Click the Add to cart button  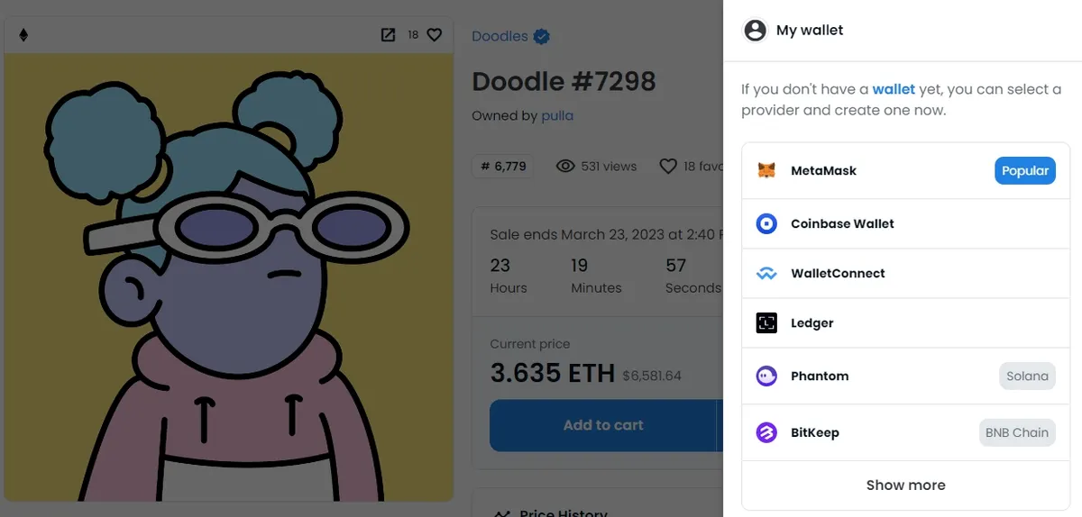pyautogui.click(x=603, y=425)
